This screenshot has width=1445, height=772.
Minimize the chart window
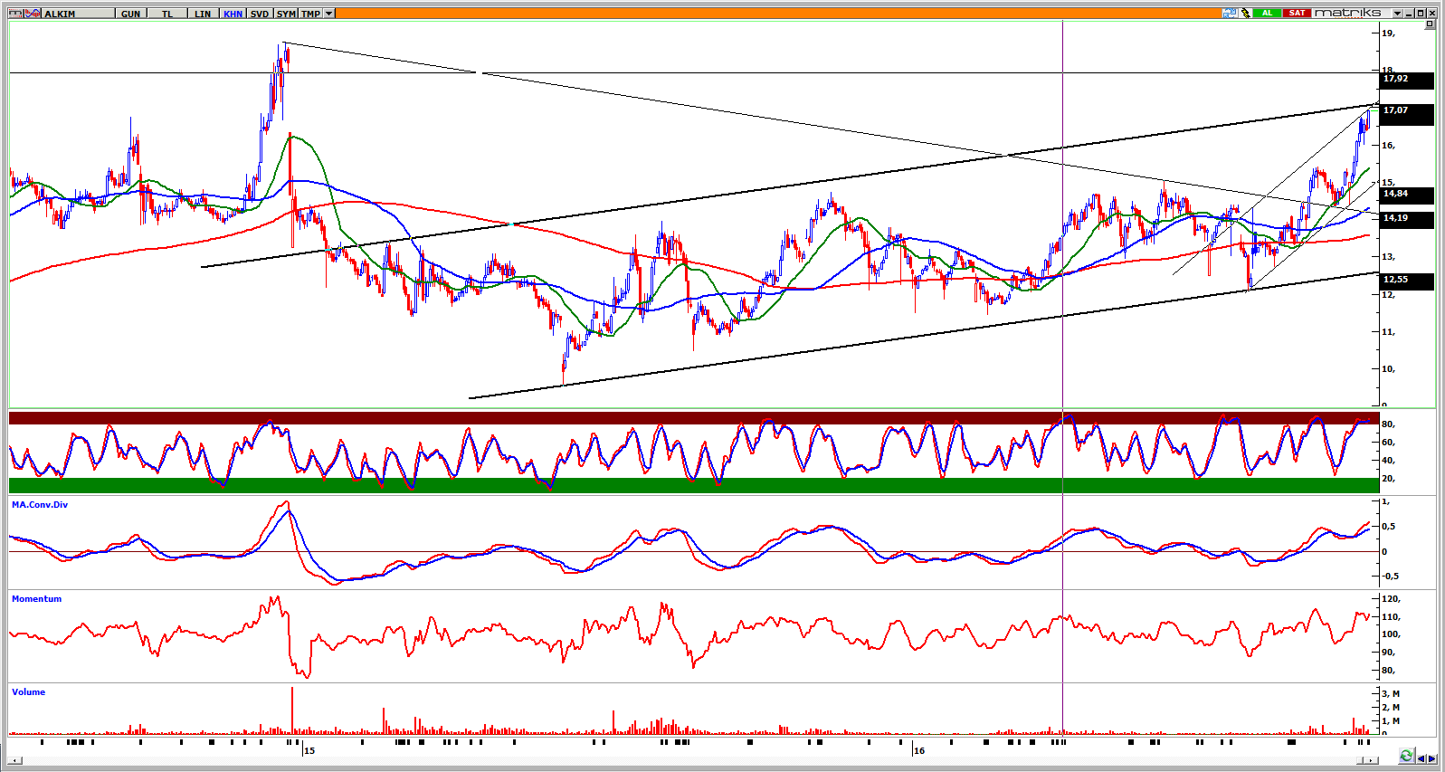pos(1409,14)
